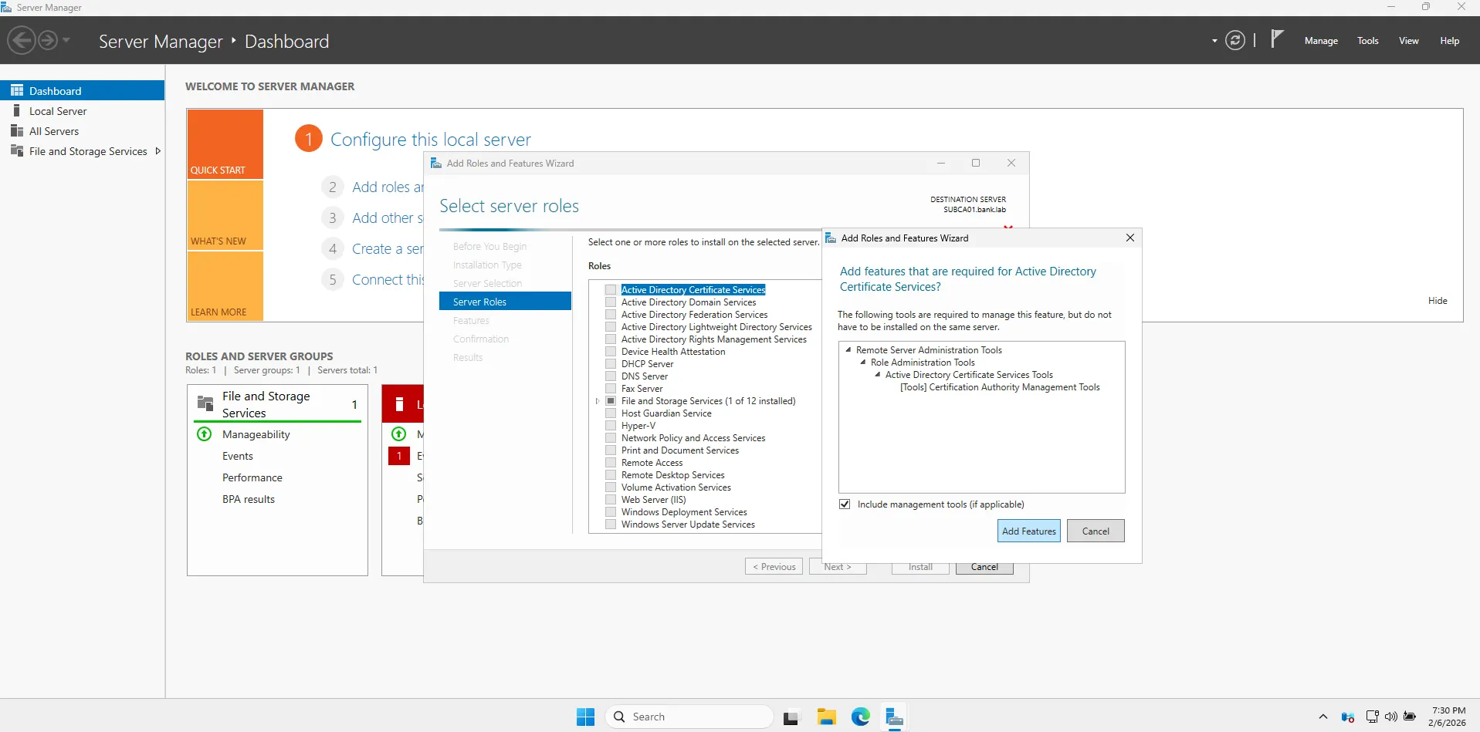Viewport: 1480px width, 732px height.
Task: Open the Windows Start menu
Action: point(586,717)
